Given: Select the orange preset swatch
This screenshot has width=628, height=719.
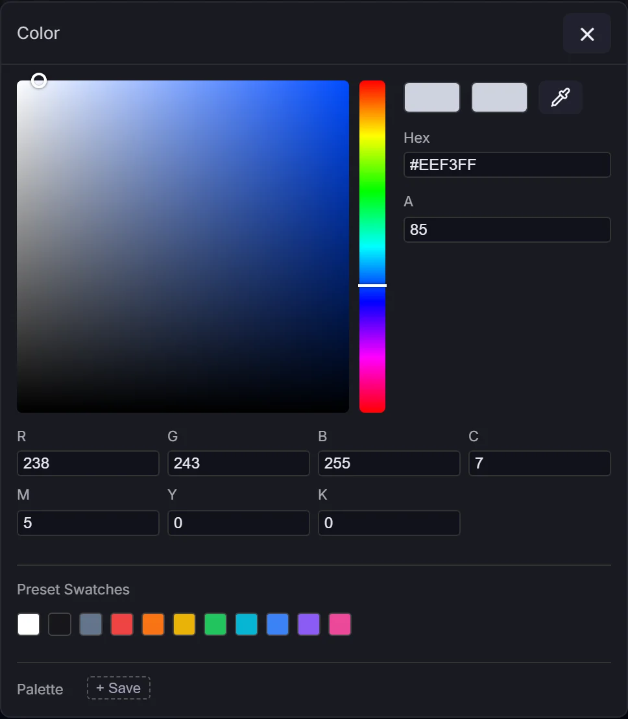Looking at the screenshot, I should [x=153, y=624].
